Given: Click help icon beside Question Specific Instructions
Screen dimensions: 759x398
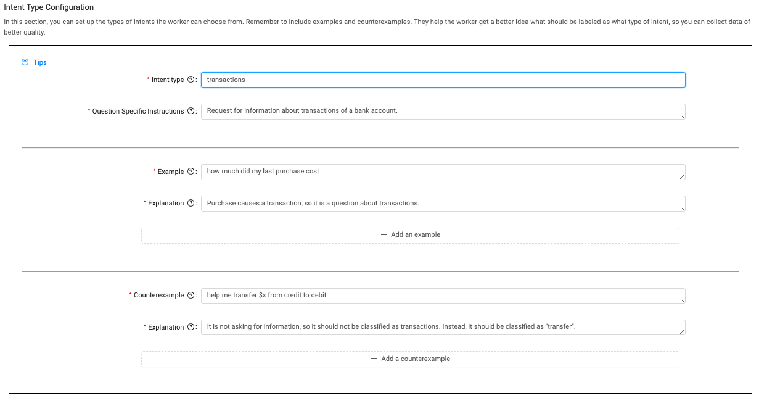Looking at the screenshot, I should 191,111.
